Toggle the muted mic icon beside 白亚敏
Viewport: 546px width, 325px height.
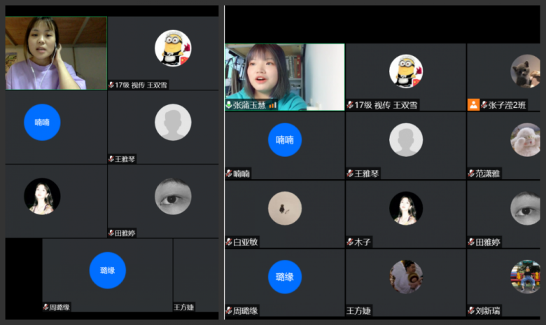229,242
